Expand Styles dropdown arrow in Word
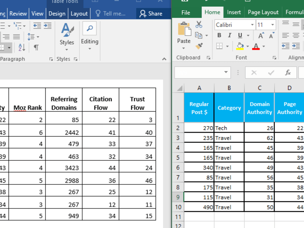The image size is (304, 228). (67, 50)
